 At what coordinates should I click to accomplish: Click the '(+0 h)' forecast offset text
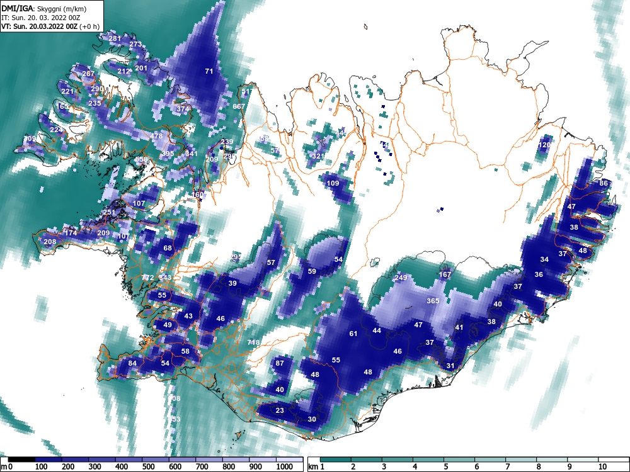click(x=89, y=26)
